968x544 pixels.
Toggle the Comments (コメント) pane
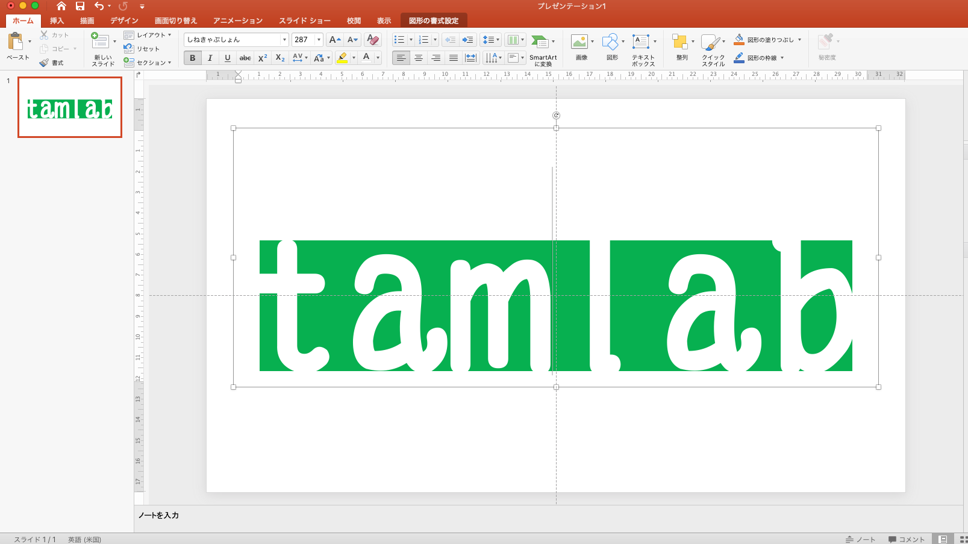click(907, 539)
